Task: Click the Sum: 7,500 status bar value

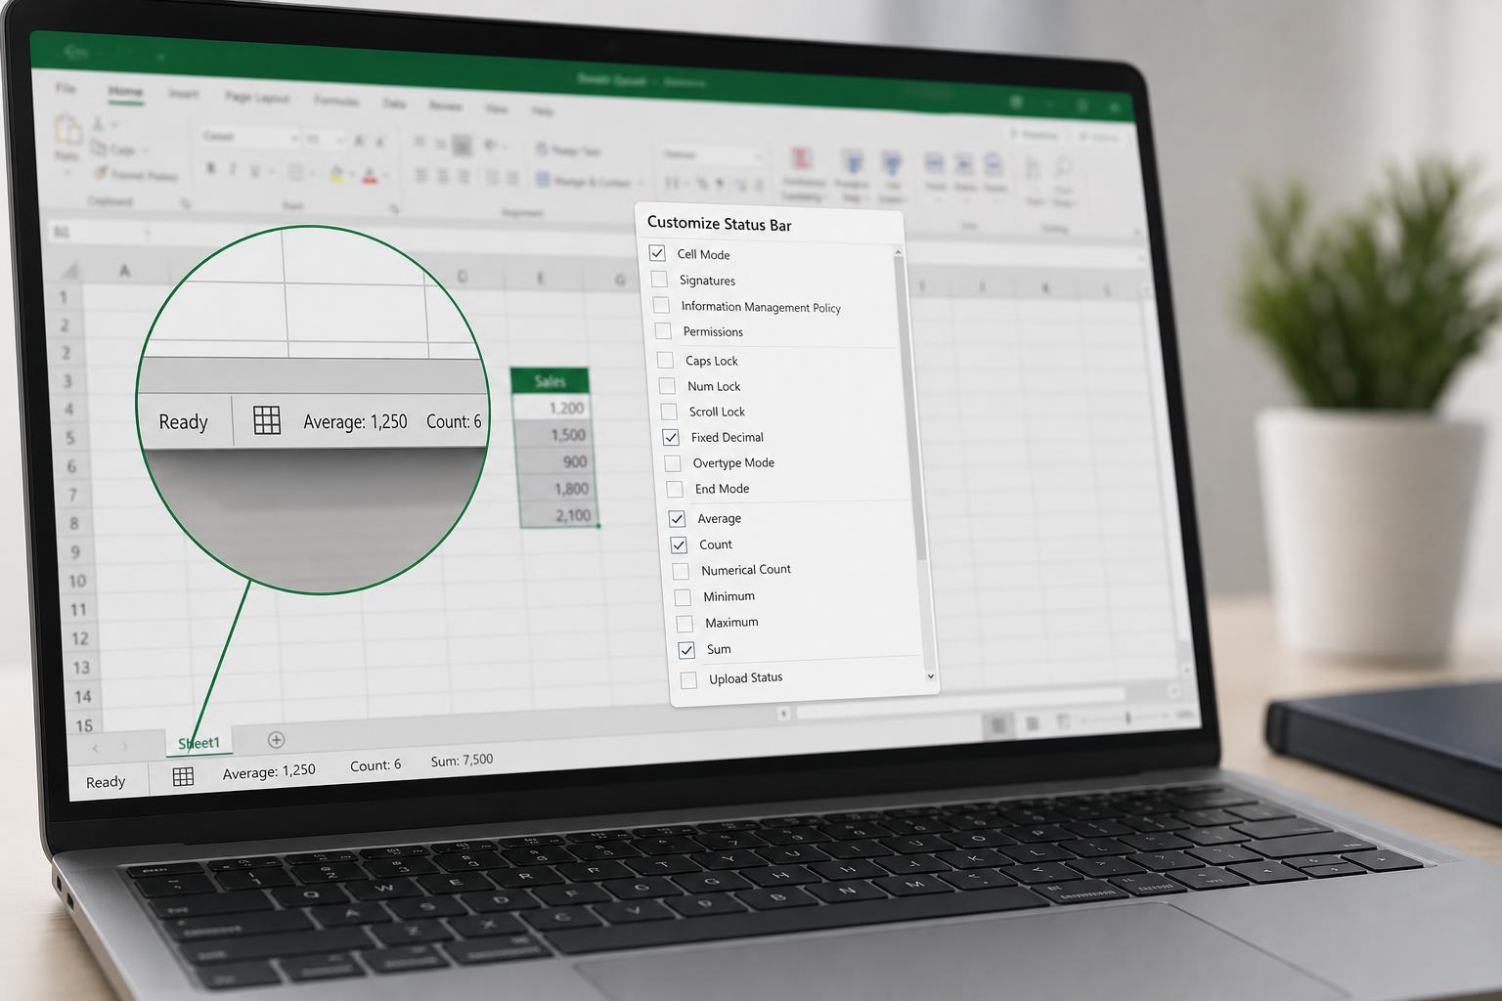Action: 462,761
